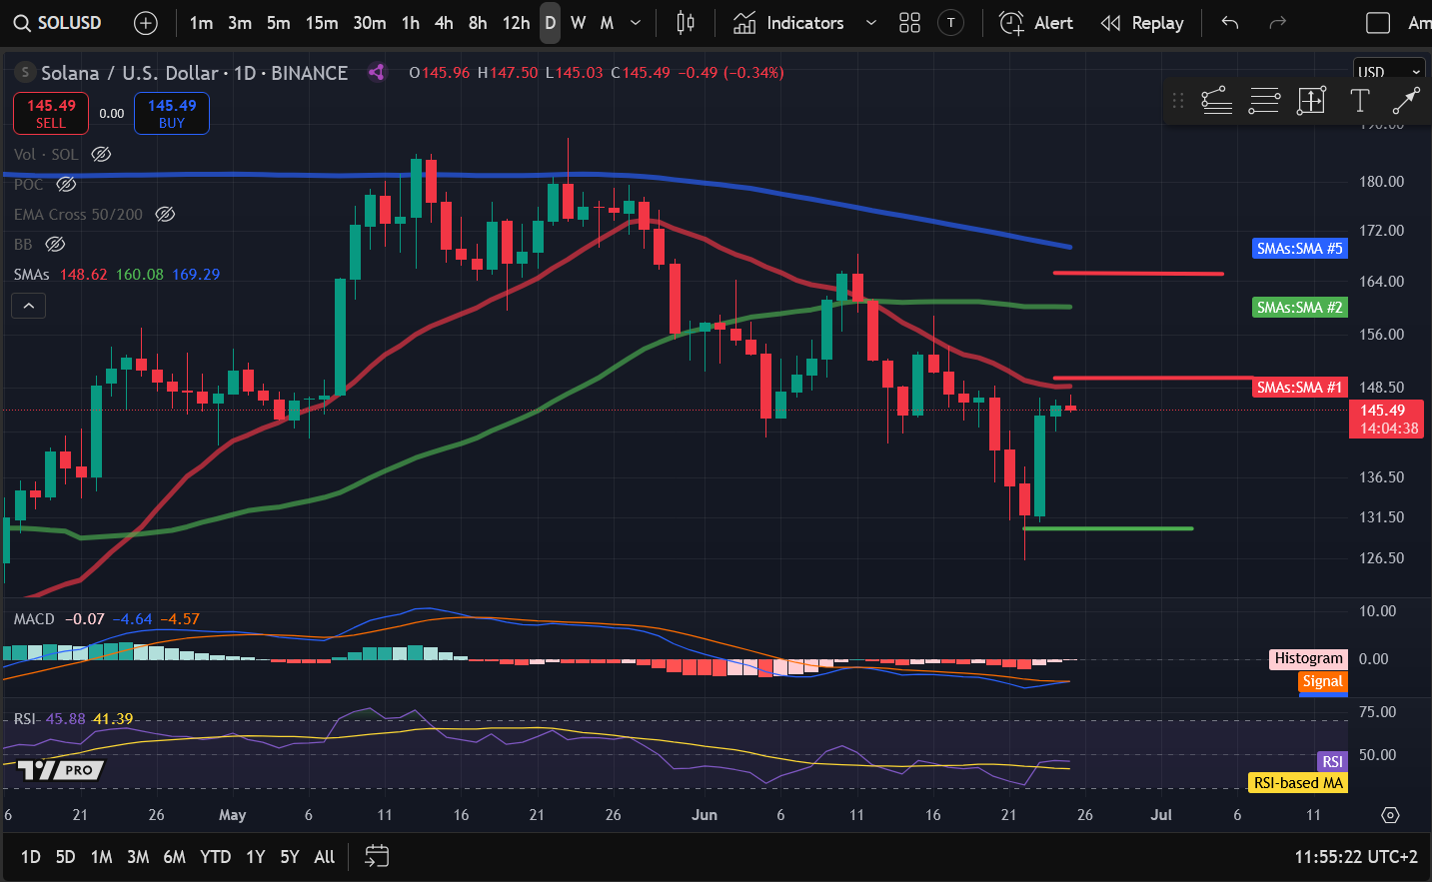Switch to the 4h interval
The height and width of the screenshot is (882, 1432).
[445, 23]
